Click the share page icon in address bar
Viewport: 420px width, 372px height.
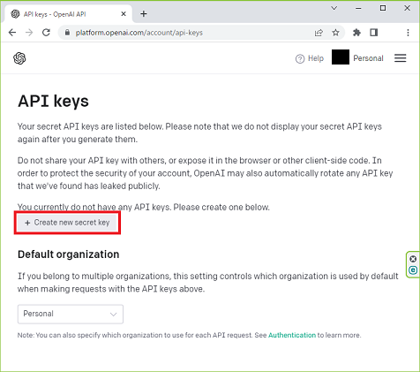[x=319, y=33]
